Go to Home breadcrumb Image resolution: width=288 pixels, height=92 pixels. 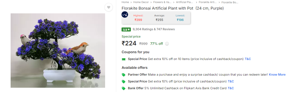point(125,2)
